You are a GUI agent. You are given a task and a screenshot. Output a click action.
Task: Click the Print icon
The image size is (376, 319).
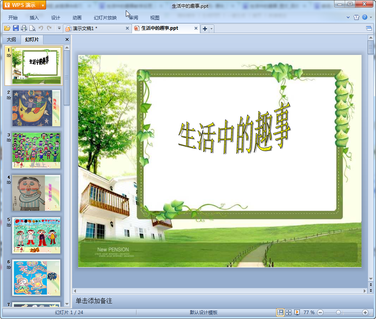click(24, 28)
